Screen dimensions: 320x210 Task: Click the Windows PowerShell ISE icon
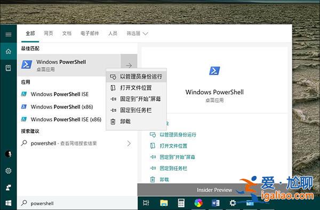pyautogui.click(x=24, y=94)
